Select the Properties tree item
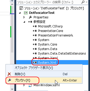The height and width of the screenshot is (91, 90). click(41, 17)
